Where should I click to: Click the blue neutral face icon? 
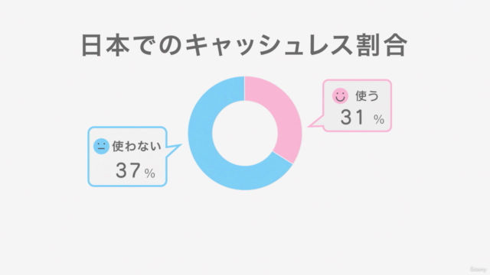click(x=101, y=146)
